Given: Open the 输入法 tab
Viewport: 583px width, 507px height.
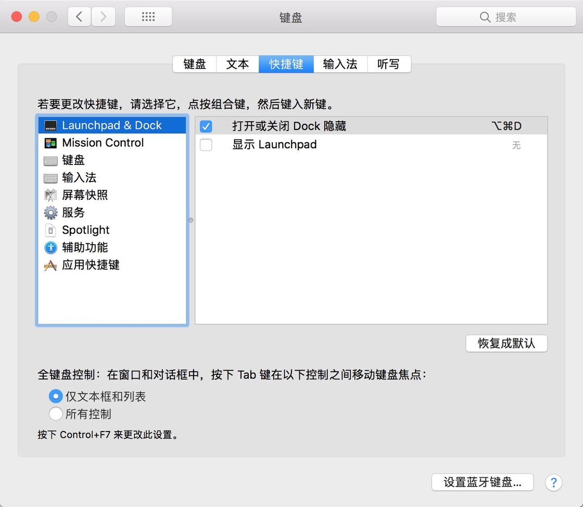Looking at the screenshot, I should (340, 64).
